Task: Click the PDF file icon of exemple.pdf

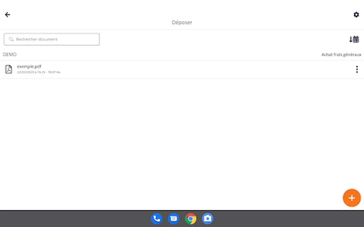Action: tap(9, 69)
